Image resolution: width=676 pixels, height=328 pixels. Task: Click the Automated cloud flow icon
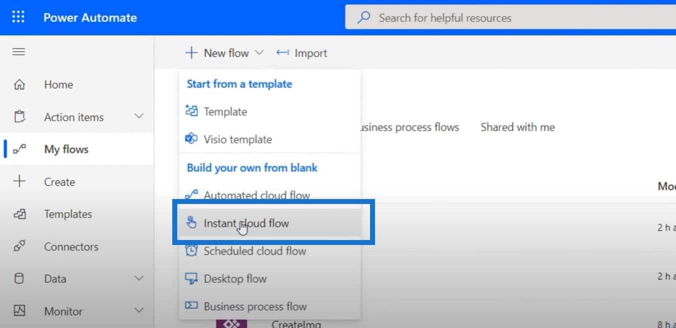pyautogui.click(x=191, y=195)
